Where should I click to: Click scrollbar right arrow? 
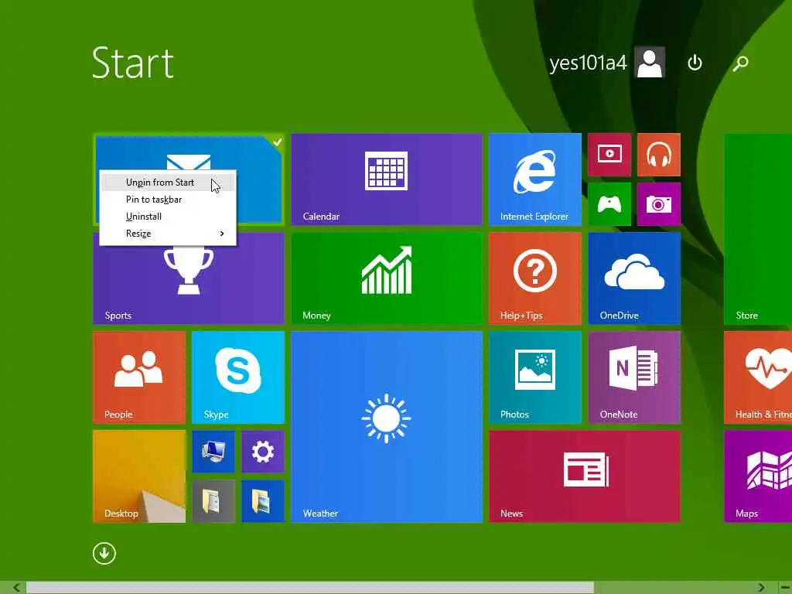click(x=761, y=588)
